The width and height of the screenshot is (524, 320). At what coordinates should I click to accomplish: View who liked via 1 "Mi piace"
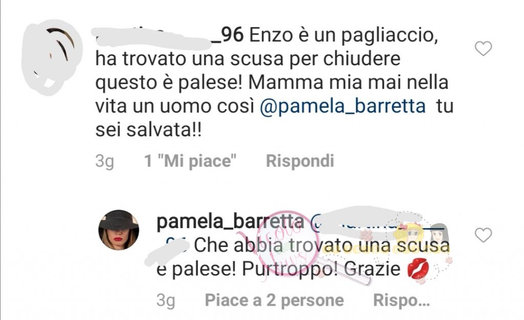coord(190,161)
